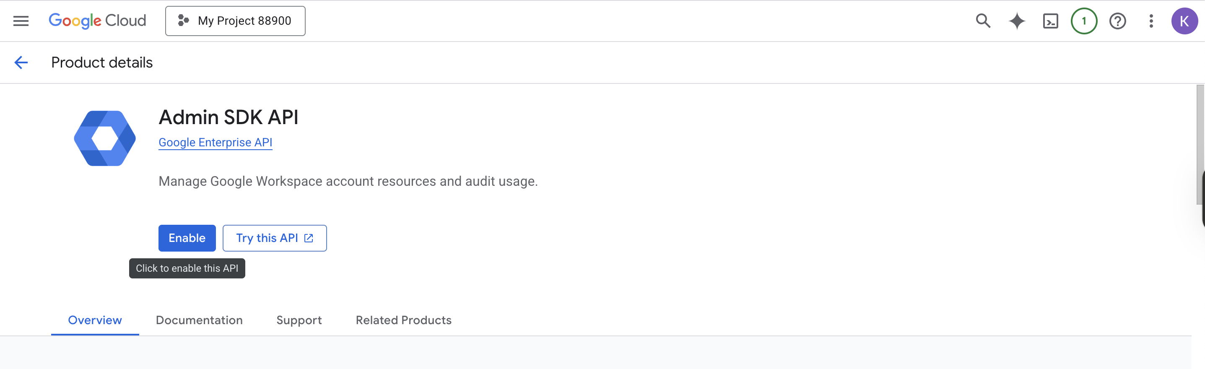Image resolution: width=1205 pixels, height=369 pixels.
Task: Switch to the Support tab
Action: (x=299, y=320)
